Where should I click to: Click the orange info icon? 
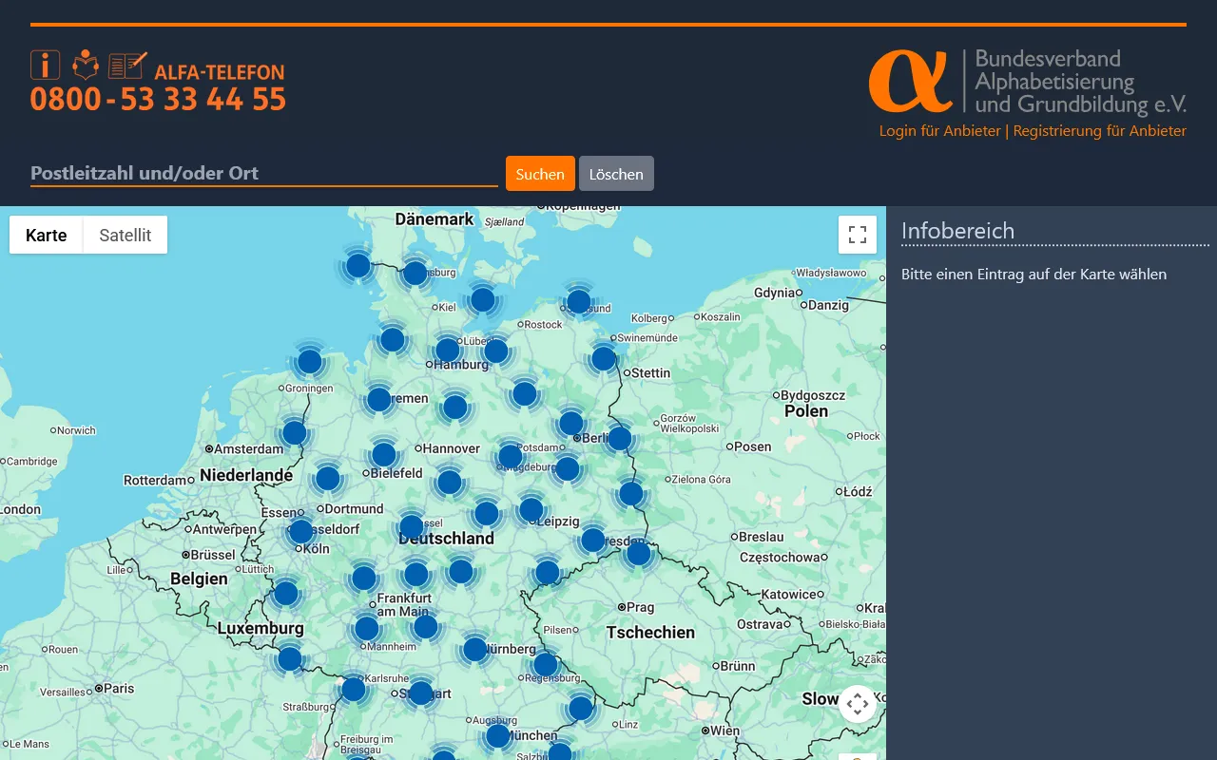[45, 65]
